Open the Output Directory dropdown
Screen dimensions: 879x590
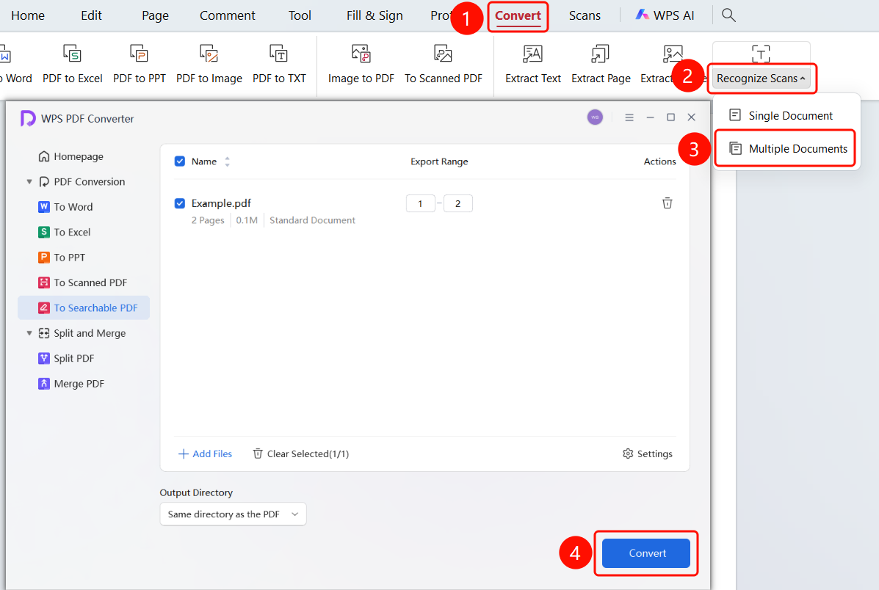click(234, 514)
